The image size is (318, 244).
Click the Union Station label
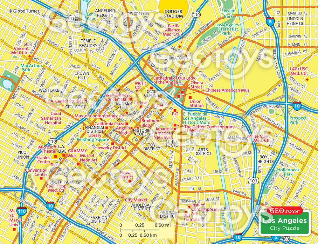(x=197, y=103)
